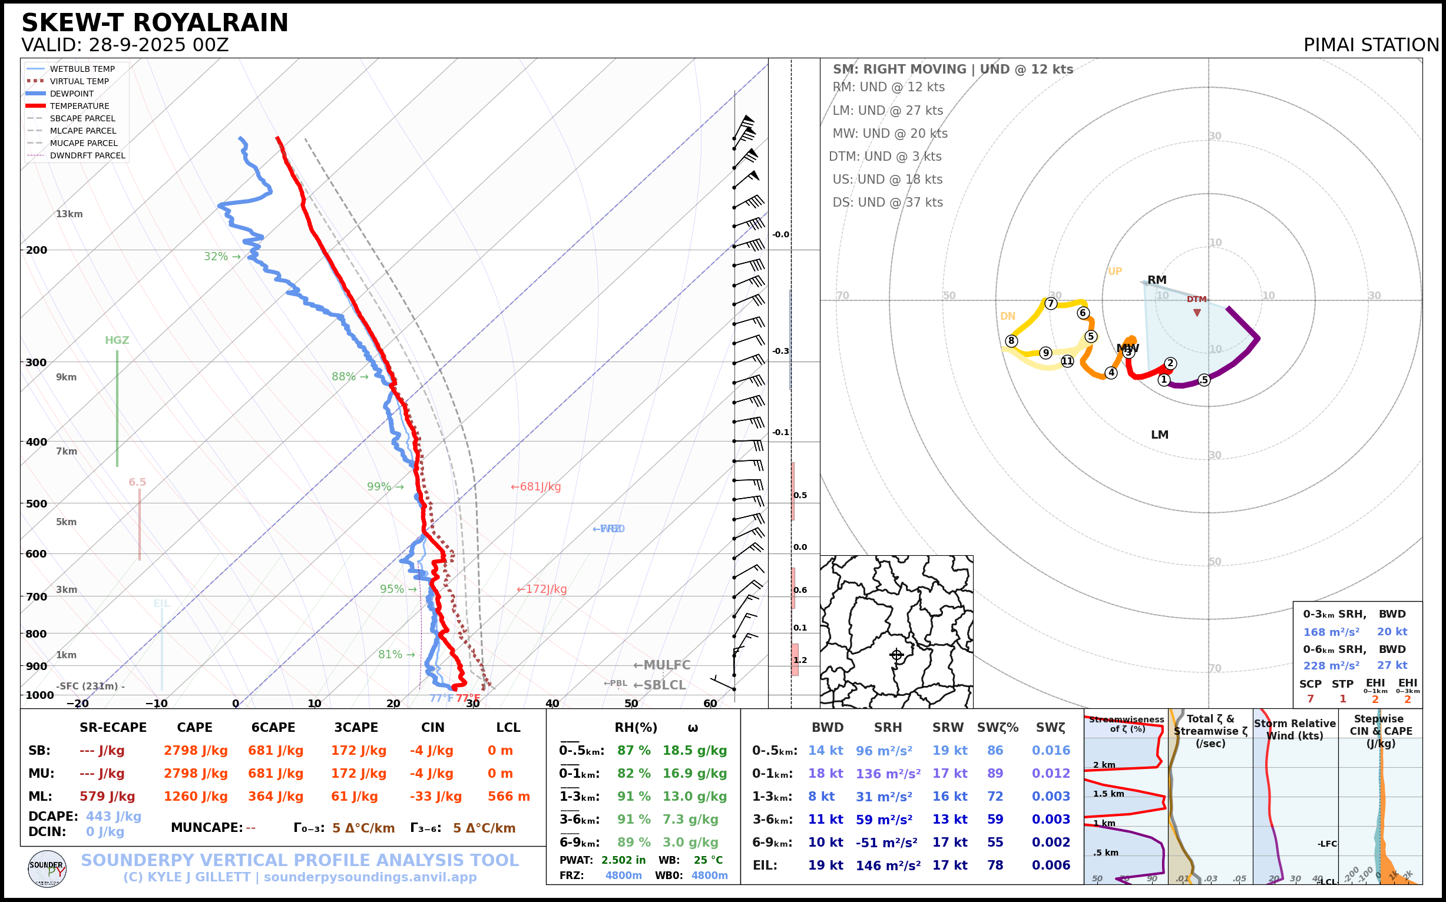Screen dimensions: 1446x902
Task: Click the PIMAI STATION header text
Action: point(1371,45)
